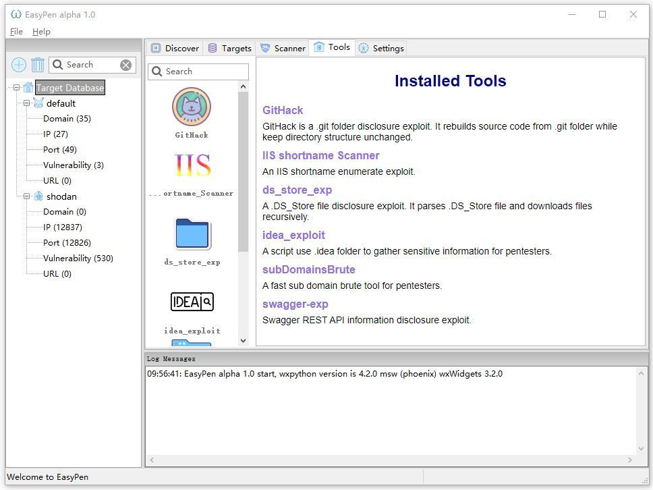
Task: Click the shodan project icon
Action: pos(38,196)
